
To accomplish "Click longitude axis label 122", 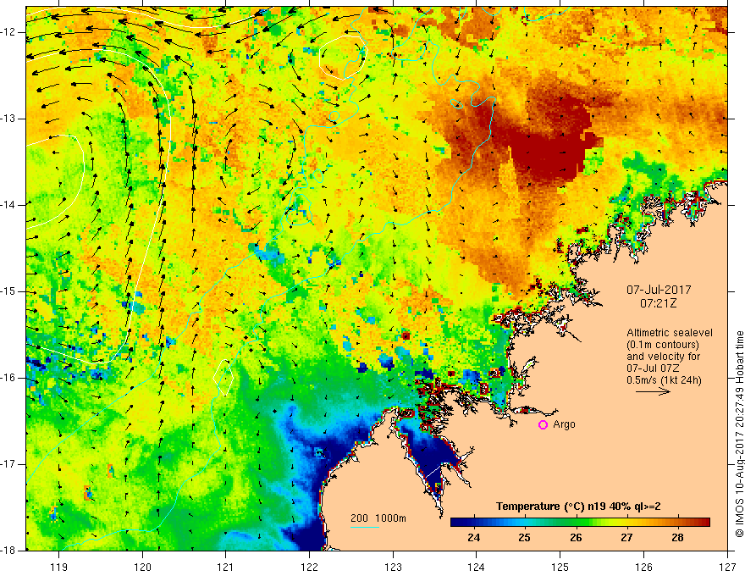I will click(309, 567).
